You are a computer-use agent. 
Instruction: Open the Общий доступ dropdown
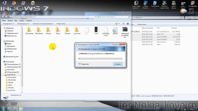pyautogui.click(x=23, y=24)
